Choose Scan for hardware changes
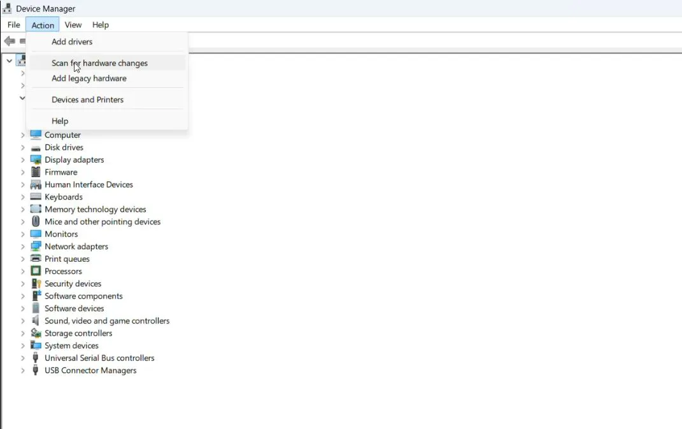The height and width of the screenshot is (429, 682). pyautogui.click(x=99, y=63)
